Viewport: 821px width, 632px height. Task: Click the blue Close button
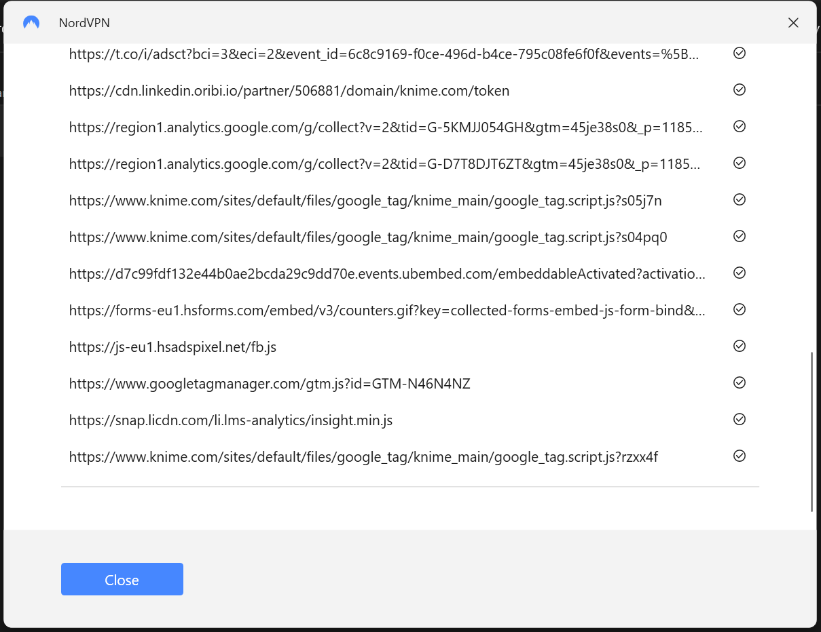(x=122, y=579)
